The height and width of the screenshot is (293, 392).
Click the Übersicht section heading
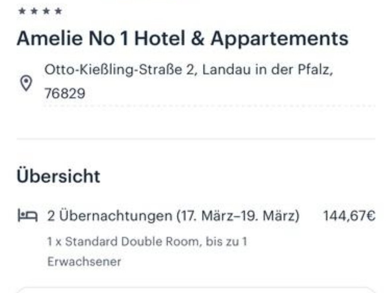pos(58,176)
